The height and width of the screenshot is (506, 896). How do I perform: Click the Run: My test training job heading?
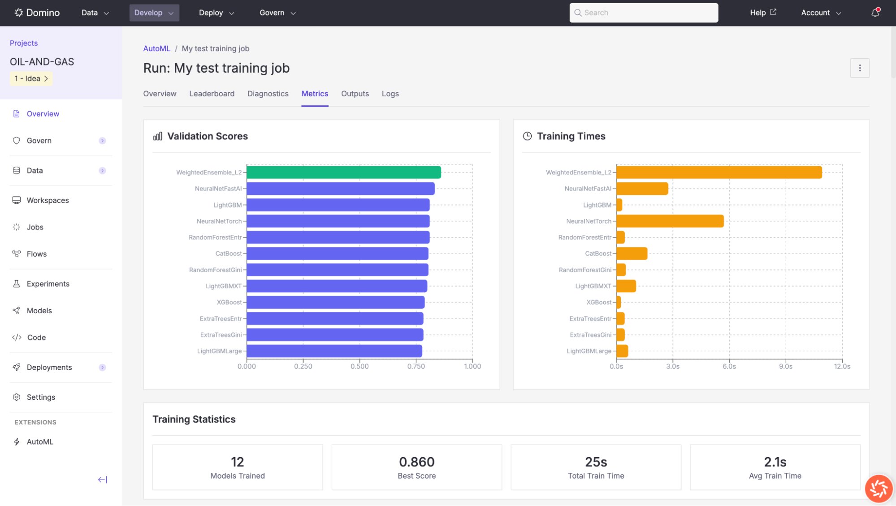[216, 68]
